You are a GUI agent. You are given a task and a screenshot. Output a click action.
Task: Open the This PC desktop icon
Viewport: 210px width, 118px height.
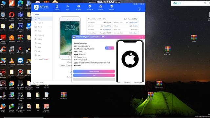[3, 4]
